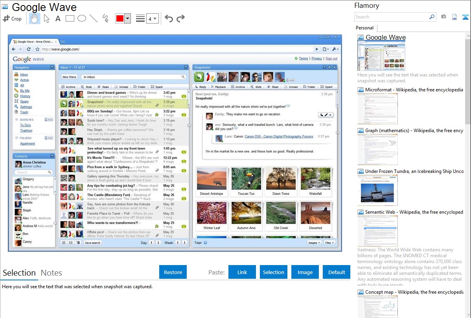Viewport: 471px width, 318px height.
Task: Pick the rectangle shape tool
Action: [x=70, y=18]
